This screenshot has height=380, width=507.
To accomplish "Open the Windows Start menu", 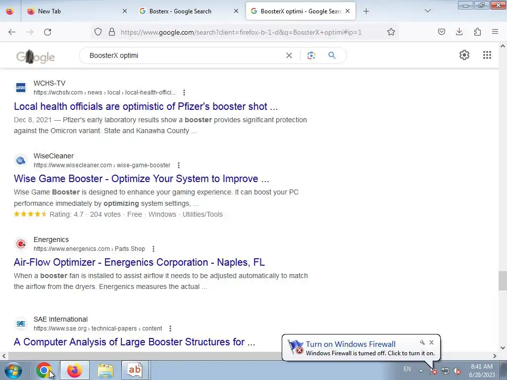I will (13, 370).
